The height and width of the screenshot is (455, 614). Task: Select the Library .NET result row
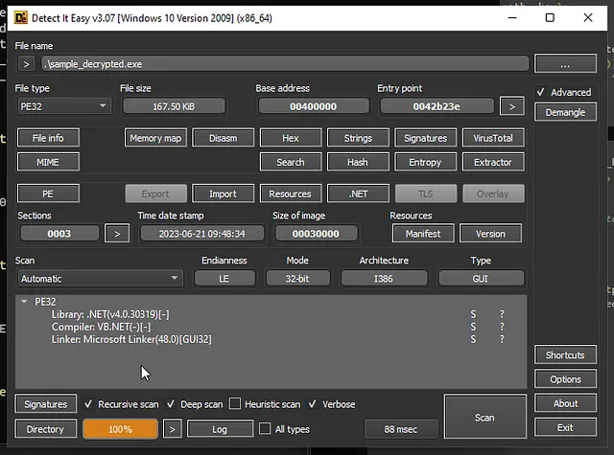271,314
